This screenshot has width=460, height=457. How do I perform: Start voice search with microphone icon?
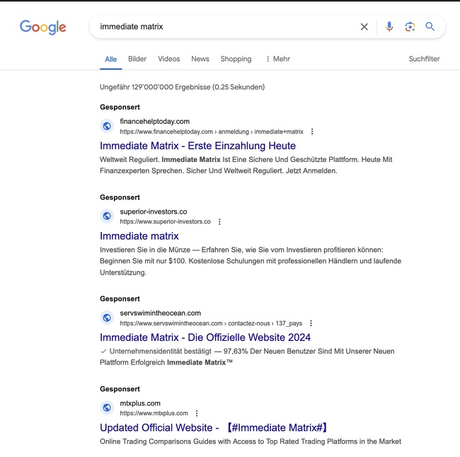click(x=389, y=27)
